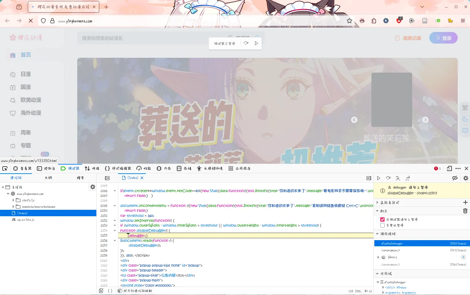Go to next banner carousel slide
470x295 pixels.
pyautogui.click(x=425, y=120)
